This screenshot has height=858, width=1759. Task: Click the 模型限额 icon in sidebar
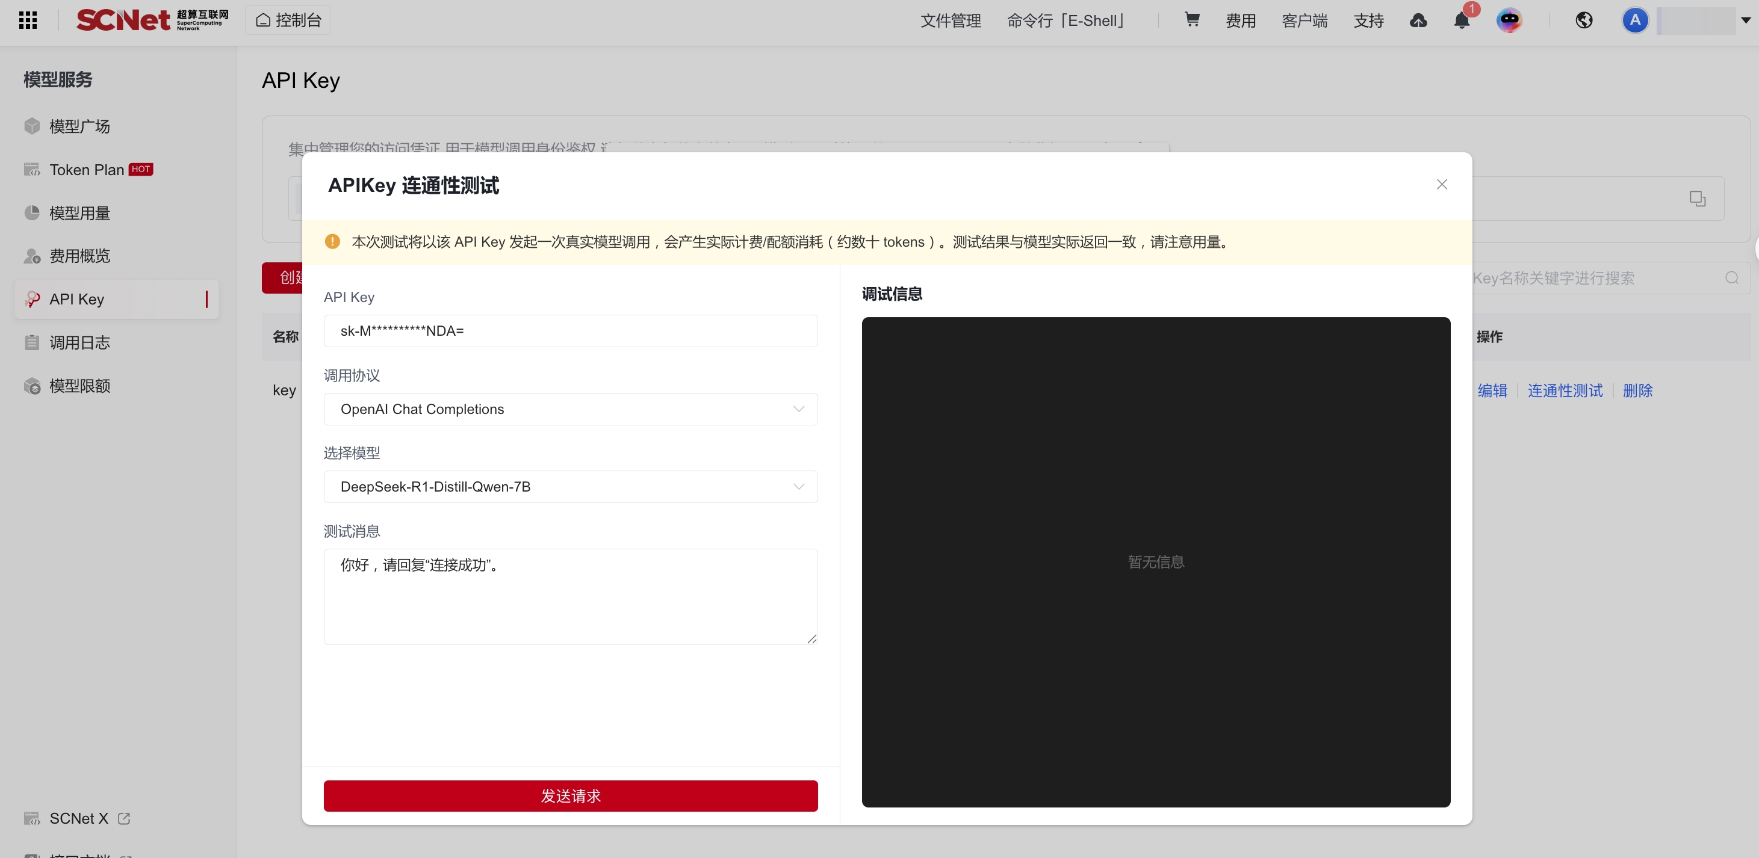coord(32,386)
